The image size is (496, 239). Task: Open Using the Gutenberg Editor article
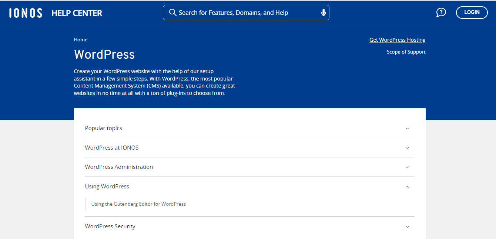click(x=138, y=204)
